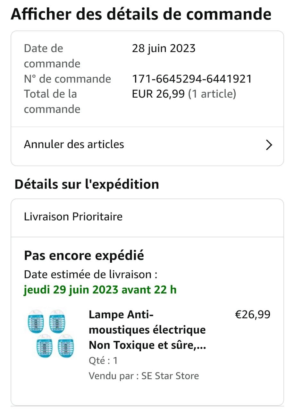Click the Pas encore expédié status
Viewport: 294px width, 411px height.
84,256
